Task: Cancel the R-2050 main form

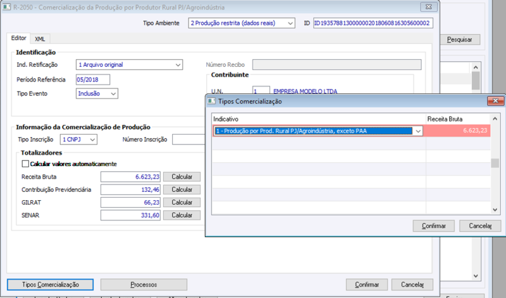Action: click(412, 285)
